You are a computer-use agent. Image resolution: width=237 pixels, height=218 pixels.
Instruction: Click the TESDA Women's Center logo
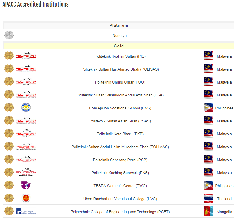coord(26,185)
